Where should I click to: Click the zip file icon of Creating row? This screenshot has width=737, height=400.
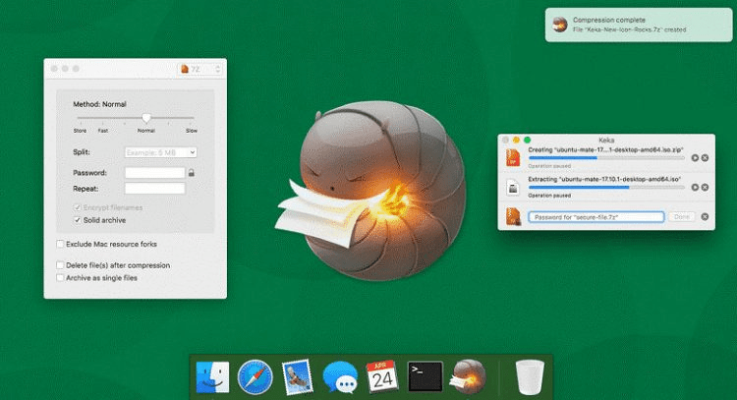point(513,157)
